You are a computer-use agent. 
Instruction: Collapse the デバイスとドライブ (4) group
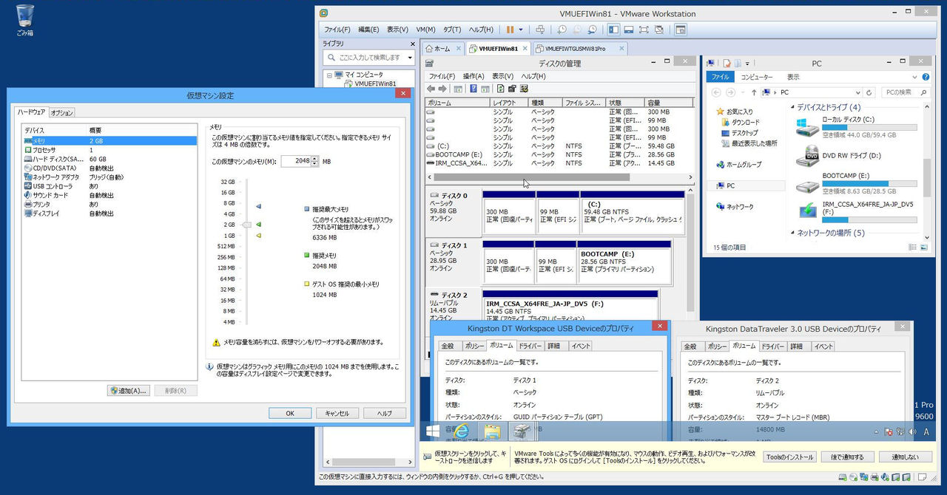point(794,107)
